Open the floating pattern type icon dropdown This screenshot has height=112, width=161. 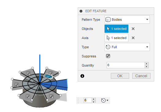click(105, 100)
